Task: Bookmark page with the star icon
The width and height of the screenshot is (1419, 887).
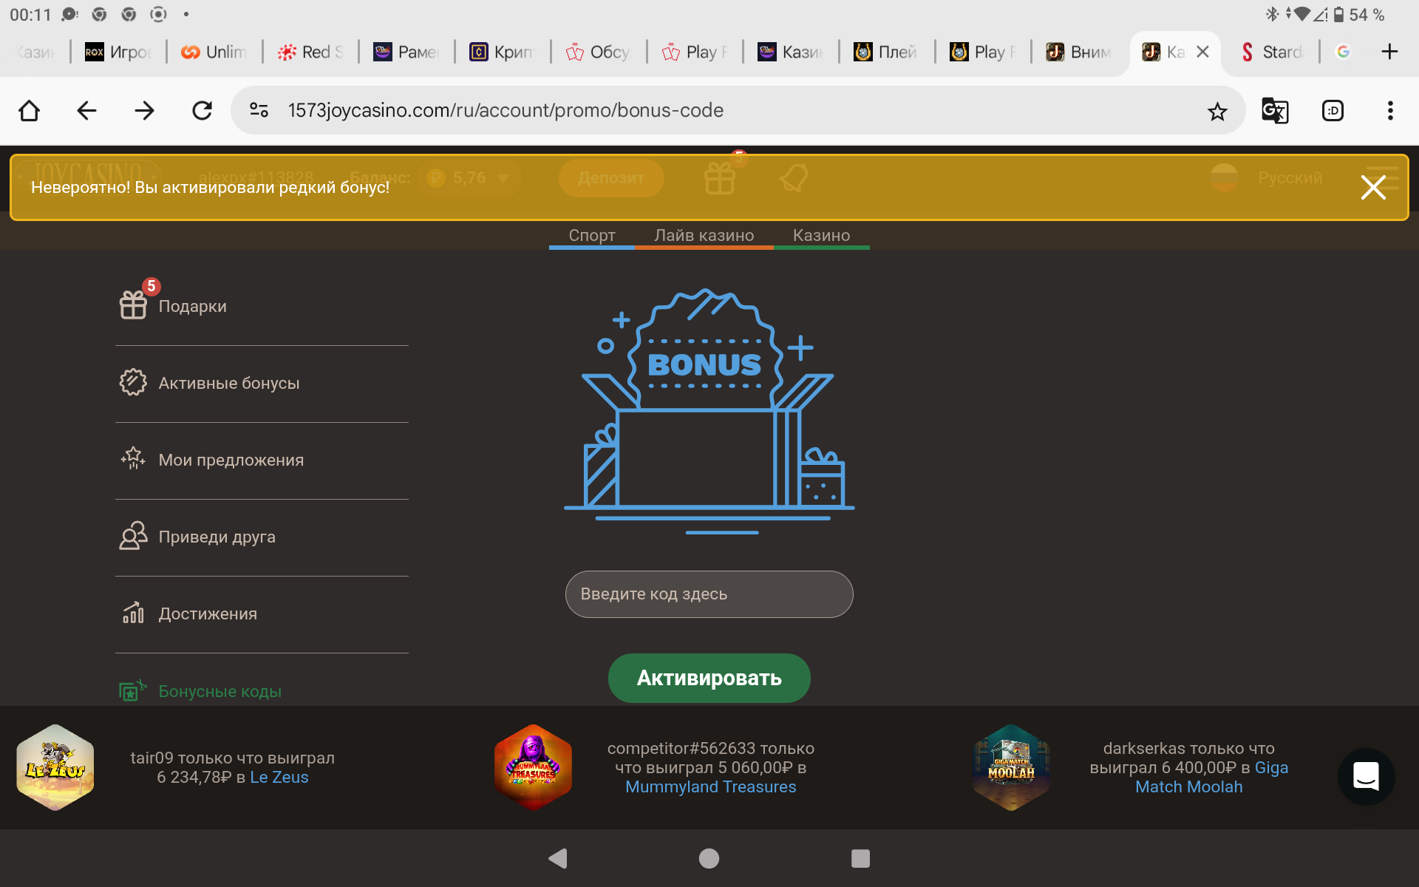Action: 1216,111
